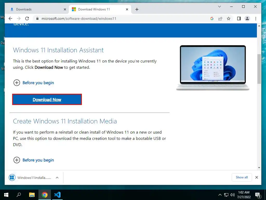Close the Download Windows 11 tab
266x200 pixels.
pos(127,9)
